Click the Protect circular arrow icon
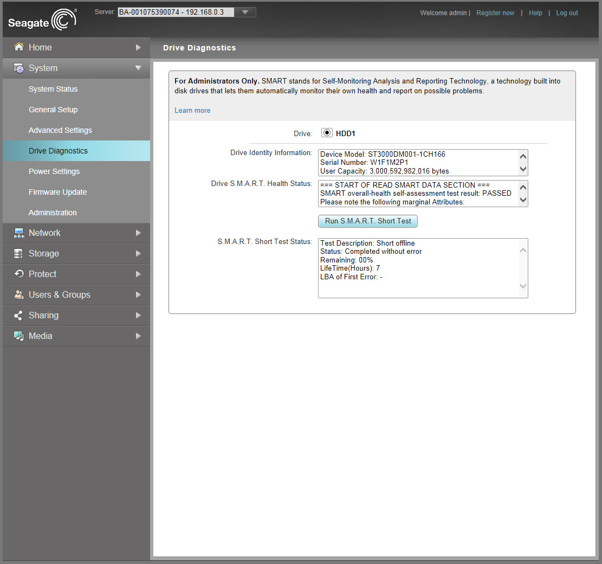 click(19, 274)
